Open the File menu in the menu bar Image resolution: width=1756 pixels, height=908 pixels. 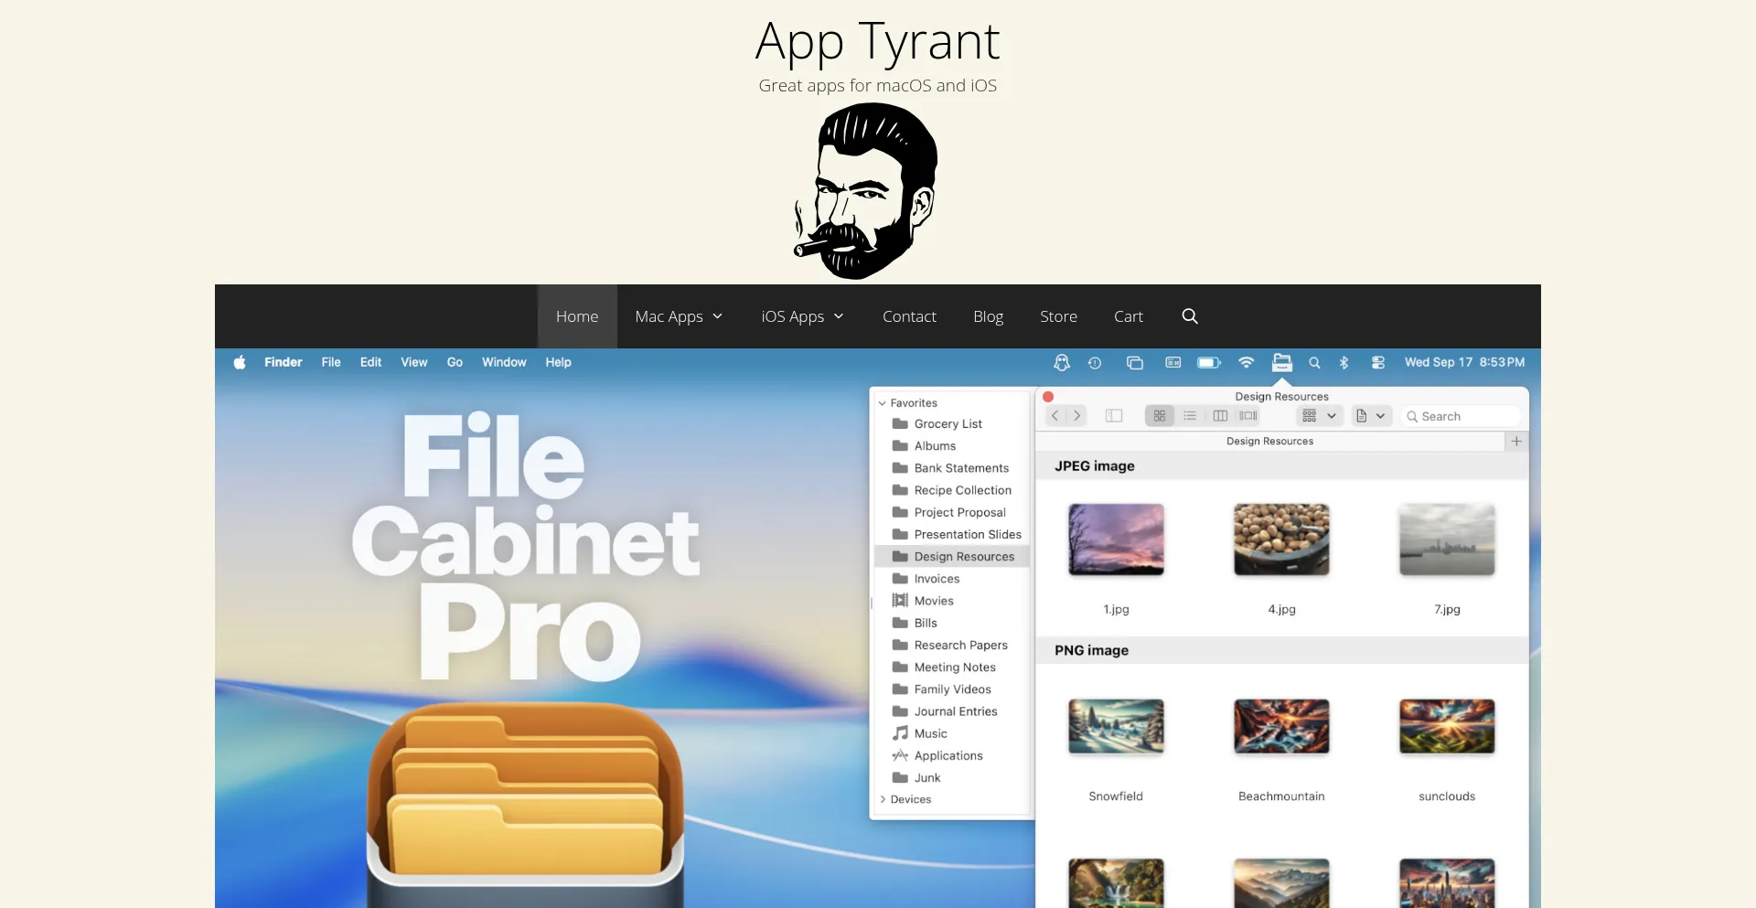[x=330, y=362]
